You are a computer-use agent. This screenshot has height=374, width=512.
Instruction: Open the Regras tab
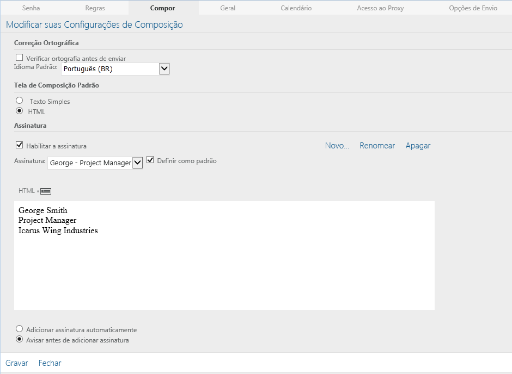coord(95,8)
